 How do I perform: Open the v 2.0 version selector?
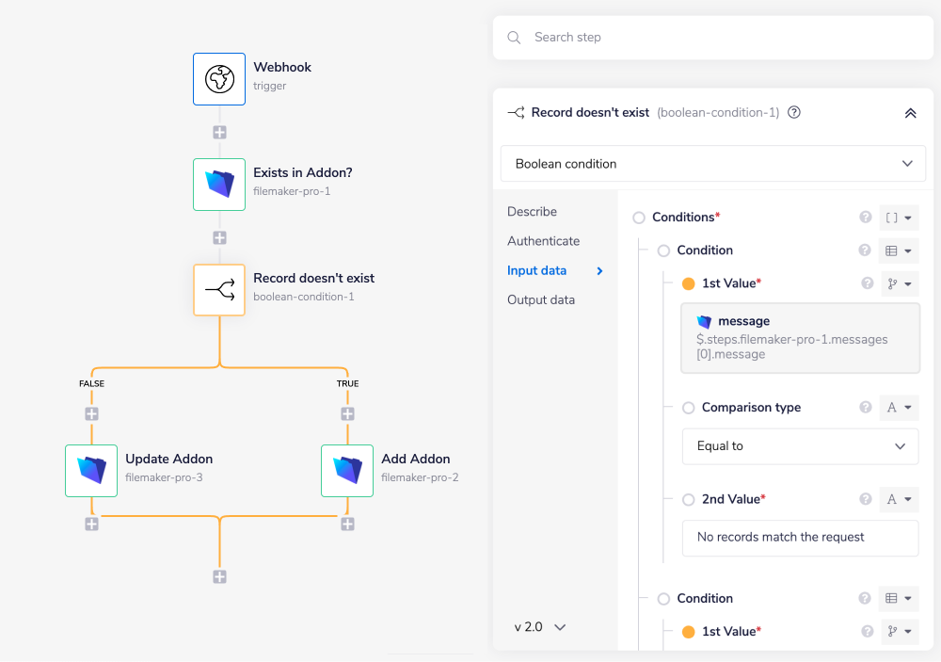coord(540,627)
